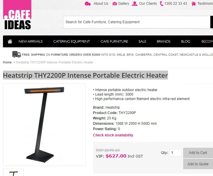Image resolution: width=213 pixels, height=176 pixels.
Task: Click the Our Clients person icon
Action: pyautogui.click(x=135, y=4)
